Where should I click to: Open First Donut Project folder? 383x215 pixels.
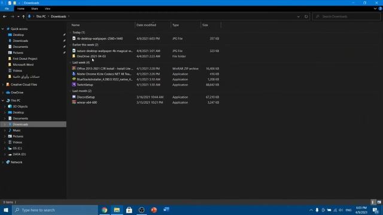pos(25,59)
